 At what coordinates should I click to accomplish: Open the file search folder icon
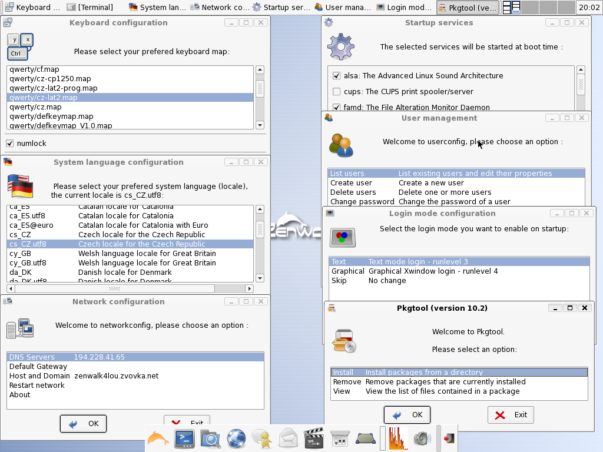click(210, 438)
